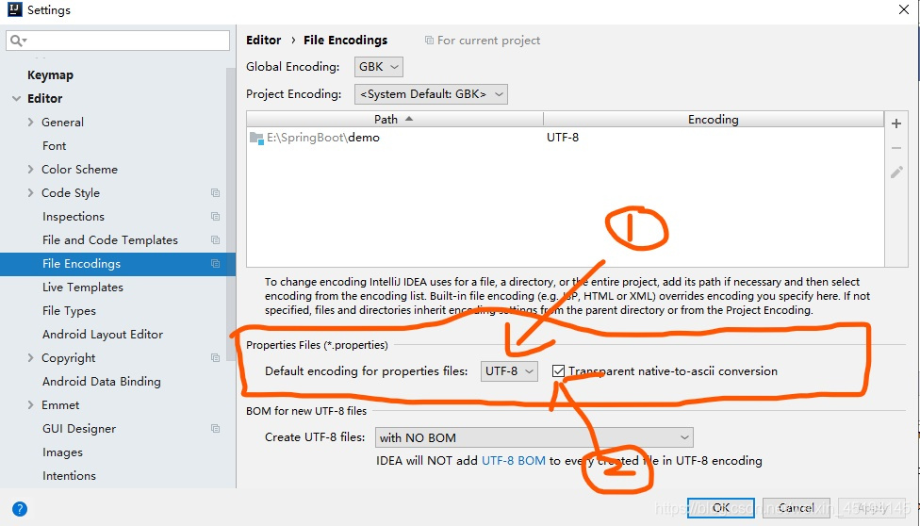Focus the settings search field
The width and height of the screenshot is (920, 526).
tap(117, 41)
